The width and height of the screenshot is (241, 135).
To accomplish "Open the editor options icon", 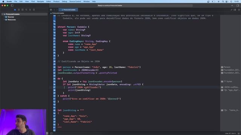I will click(x=235, y=10).
